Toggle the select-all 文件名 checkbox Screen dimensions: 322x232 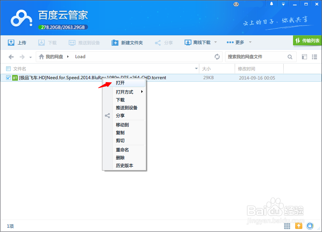pos(9,69)
